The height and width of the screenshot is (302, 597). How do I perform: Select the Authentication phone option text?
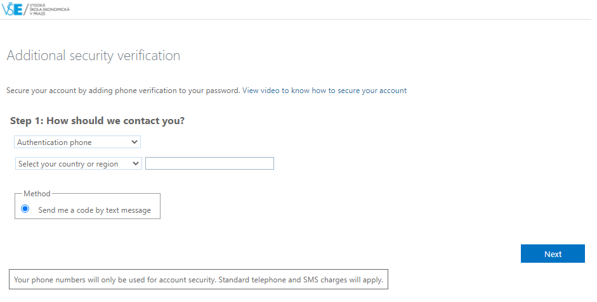point(55,142)
